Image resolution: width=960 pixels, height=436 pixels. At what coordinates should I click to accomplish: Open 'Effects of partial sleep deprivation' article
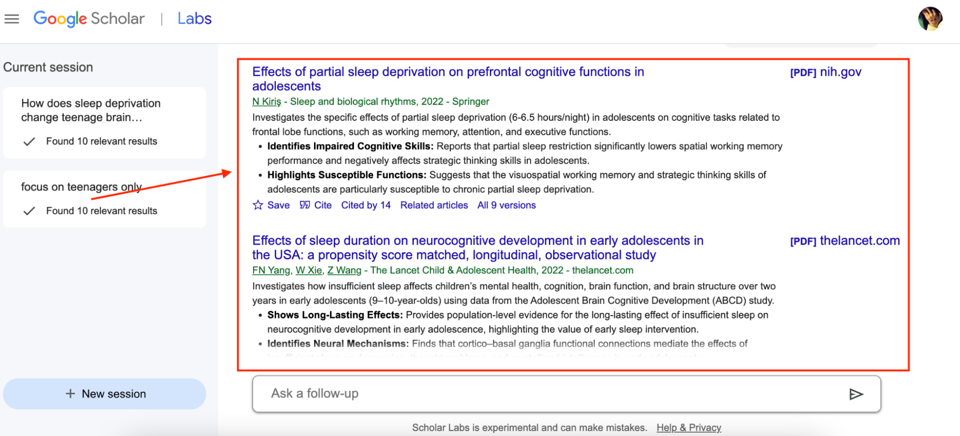click(x=448, y=79)
